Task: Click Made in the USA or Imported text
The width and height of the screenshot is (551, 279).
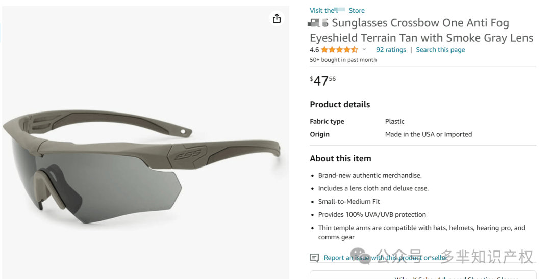Action: (429, 134)
